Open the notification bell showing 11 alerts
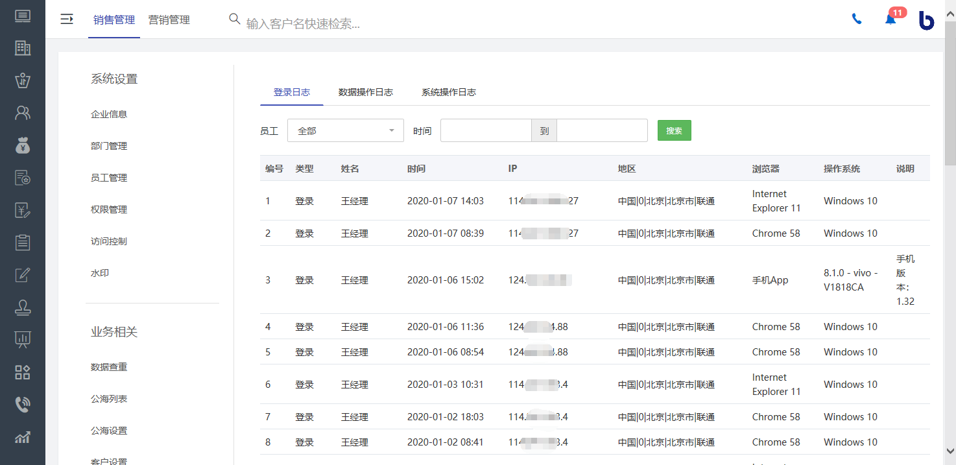The image size is (956, 465). click(x=889, y=19)
